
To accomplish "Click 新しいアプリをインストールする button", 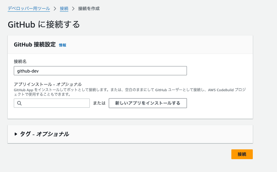I will pyautogui.click(x=148, y=103).
